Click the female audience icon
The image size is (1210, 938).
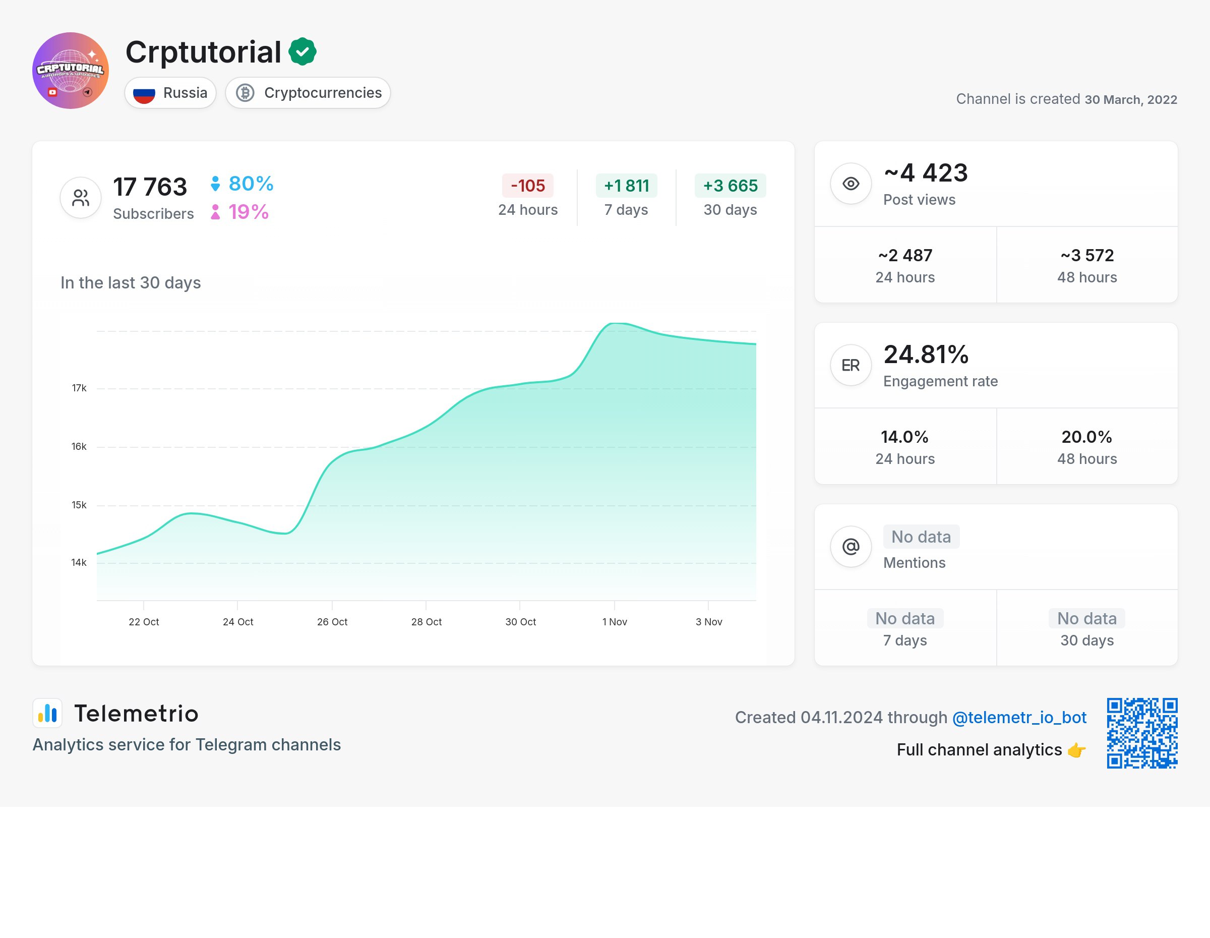[215, 212]
